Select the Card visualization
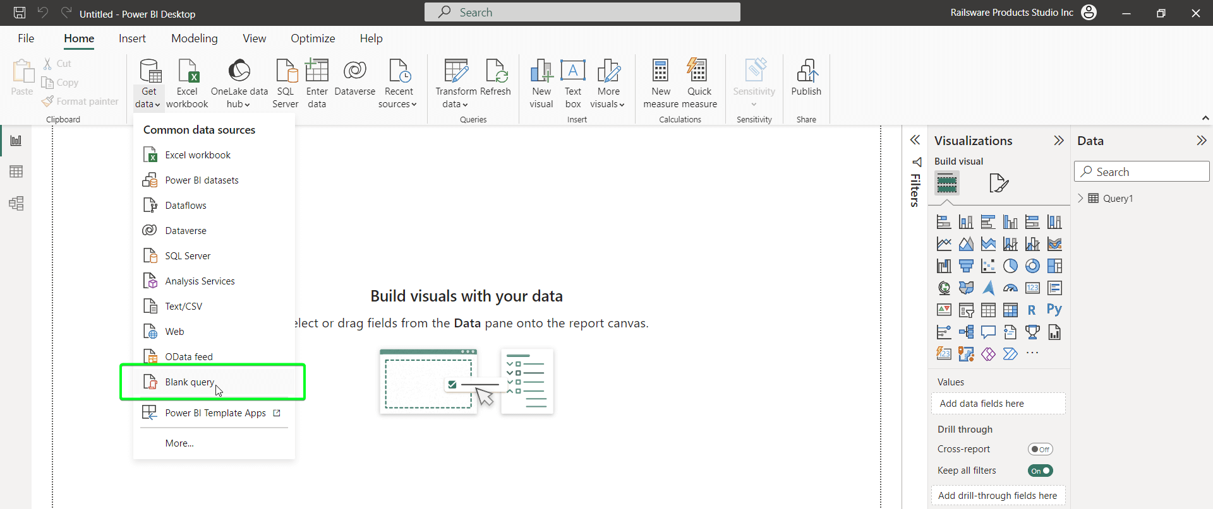1213x509 pixels. click(x=1032, y=288)
